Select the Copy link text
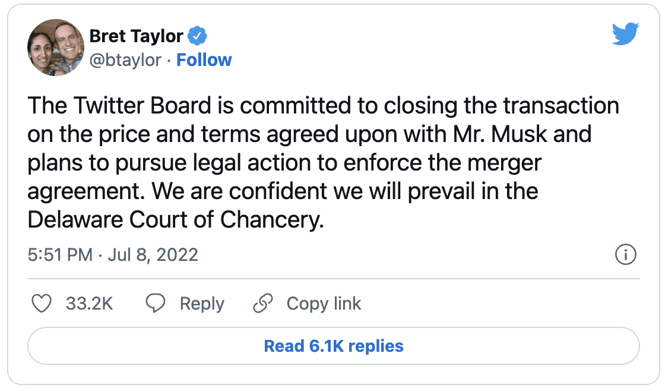665x391 pixels. click(324, 304)
